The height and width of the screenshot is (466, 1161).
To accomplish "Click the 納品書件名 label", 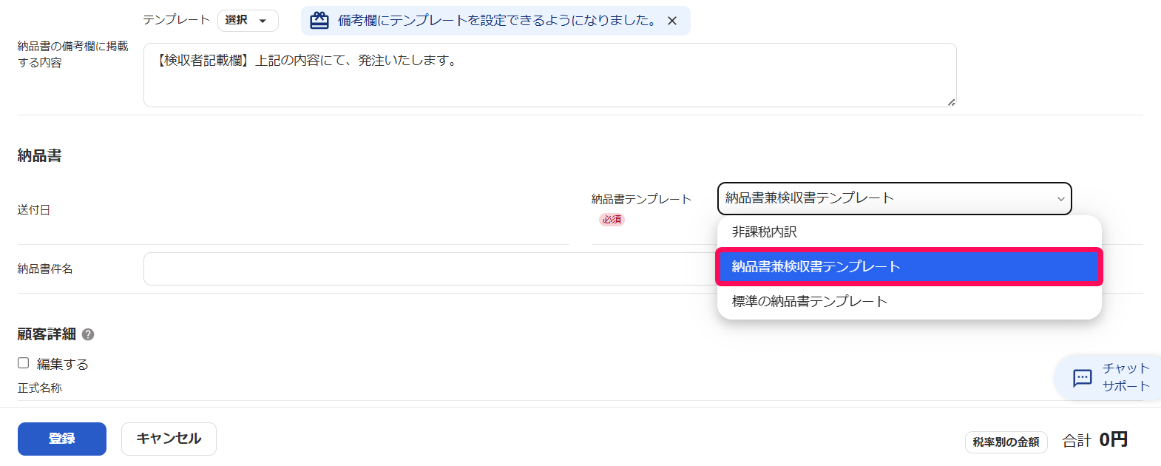I will pyautogui.click(x=45, y=269).
